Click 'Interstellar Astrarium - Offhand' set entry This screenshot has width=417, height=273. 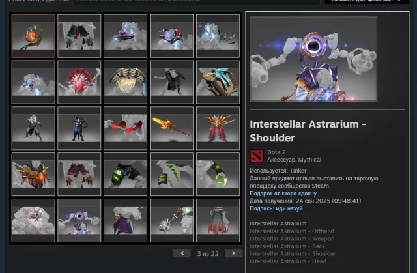[x=292, y=231]
